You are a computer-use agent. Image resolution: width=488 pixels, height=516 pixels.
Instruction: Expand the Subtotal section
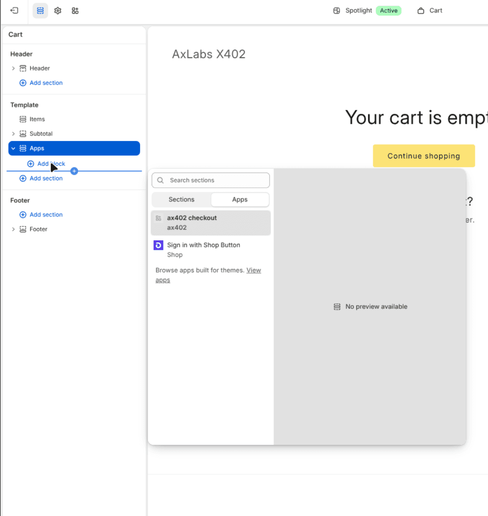13,134
